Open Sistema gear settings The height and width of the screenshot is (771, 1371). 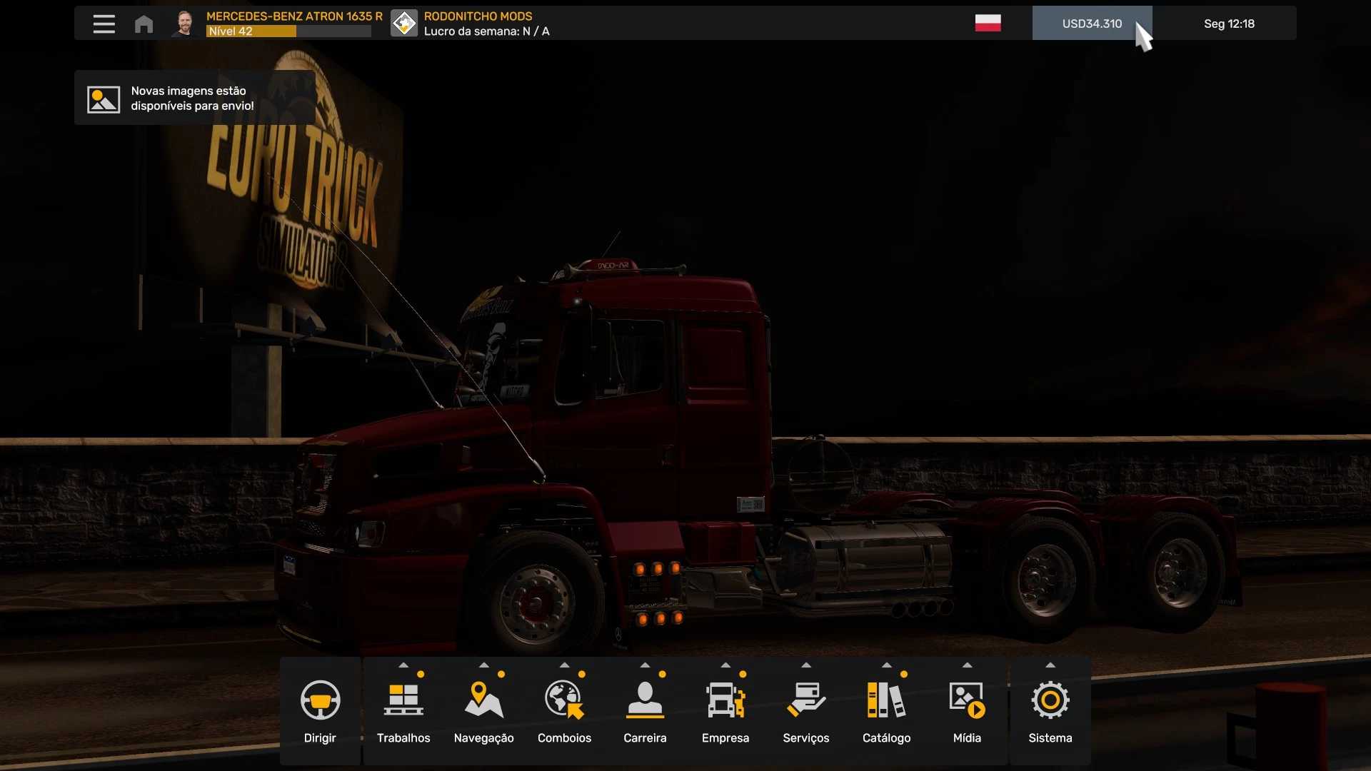point(1050,700)
